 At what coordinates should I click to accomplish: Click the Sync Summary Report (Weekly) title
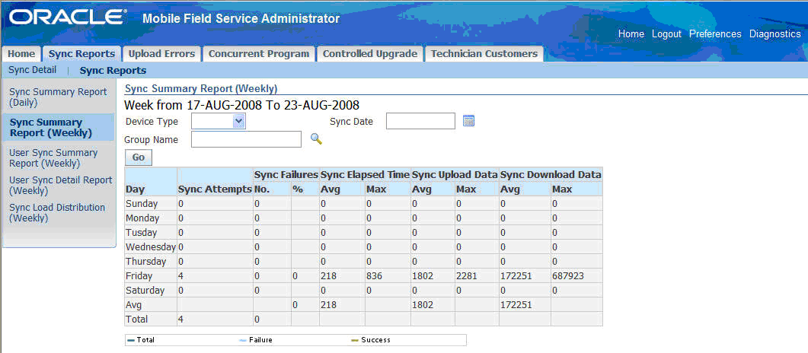coord(202,88)
